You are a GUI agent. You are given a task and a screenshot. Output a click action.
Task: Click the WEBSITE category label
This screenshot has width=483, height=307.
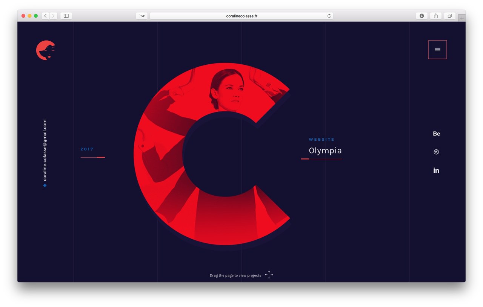pos(321,140)
